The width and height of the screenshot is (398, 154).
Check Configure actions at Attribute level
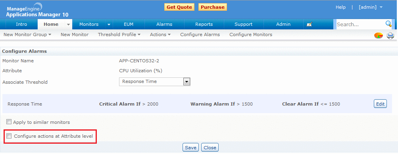tap(9, 136)
